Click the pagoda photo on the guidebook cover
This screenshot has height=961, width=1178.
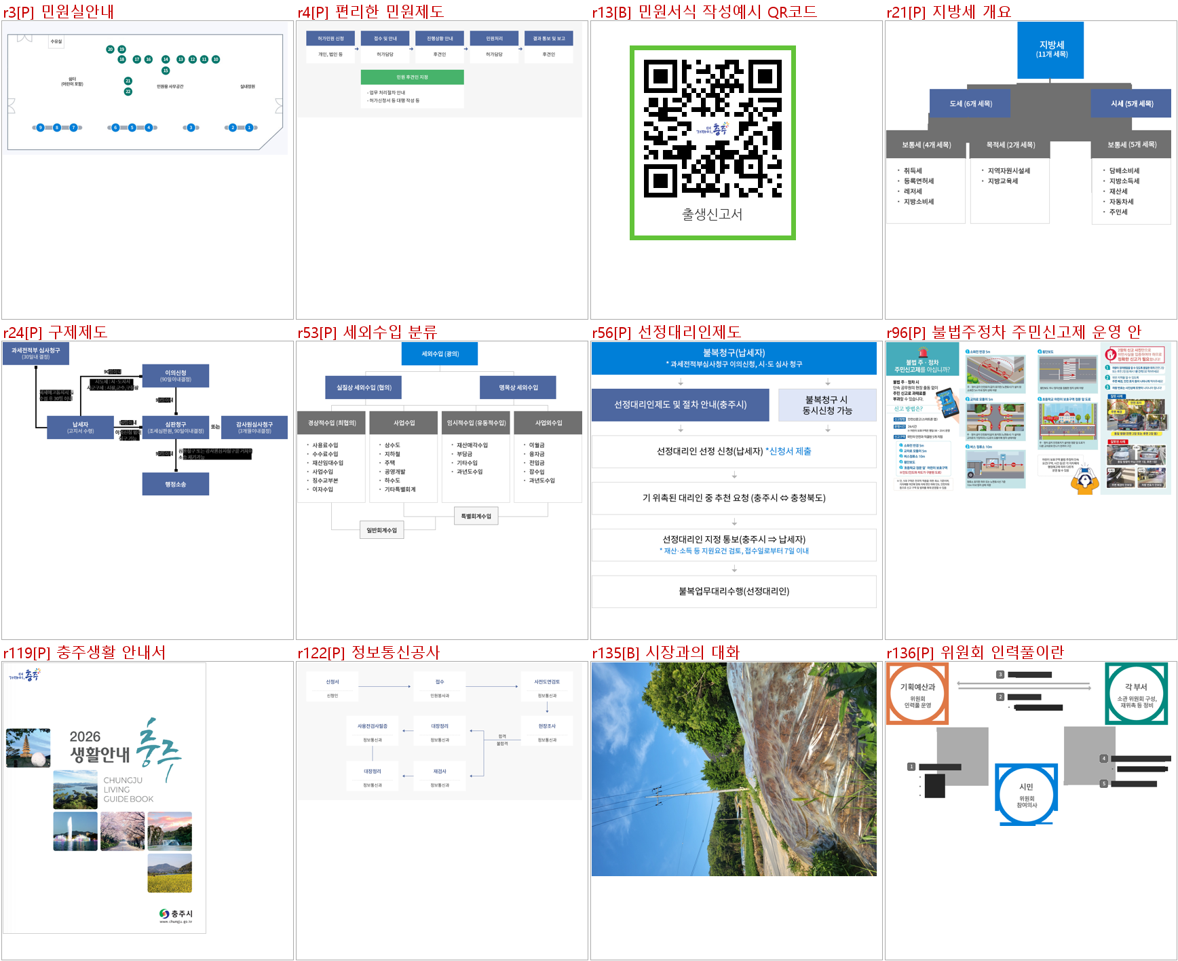[28, 748]
